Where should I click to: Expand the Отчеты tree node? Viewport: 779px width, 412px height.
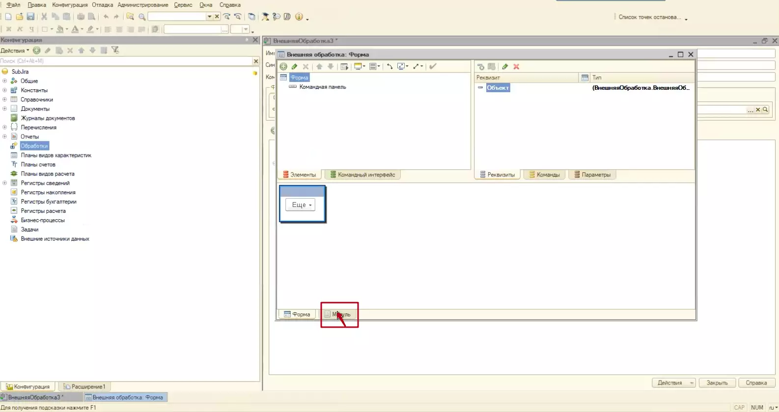click(4, 137)
